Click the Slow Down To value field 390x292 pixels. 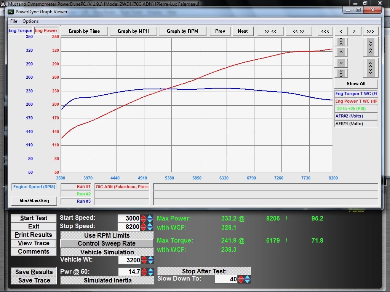click(x=226, y=279)
